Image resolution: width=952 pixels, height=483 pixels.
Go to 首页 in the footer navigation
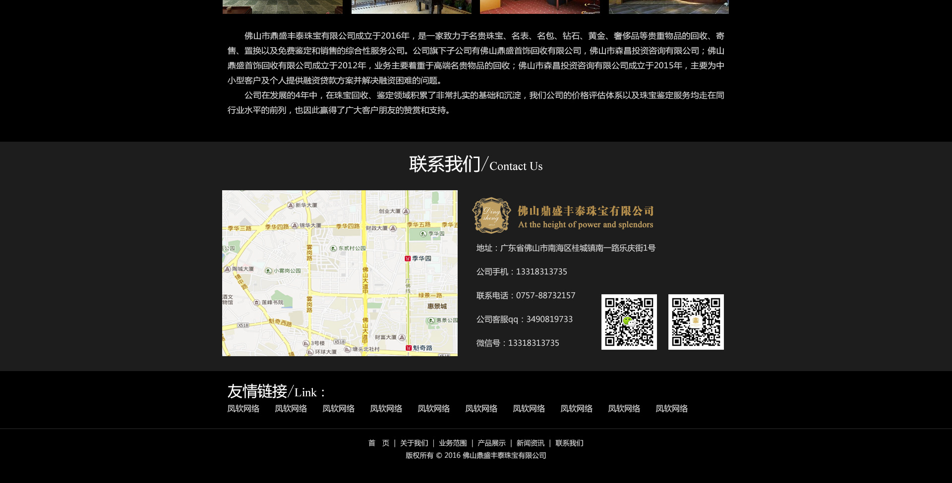378,443
